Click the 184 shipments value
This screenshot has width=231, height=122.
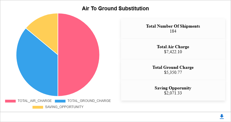[x=173, y=31]
